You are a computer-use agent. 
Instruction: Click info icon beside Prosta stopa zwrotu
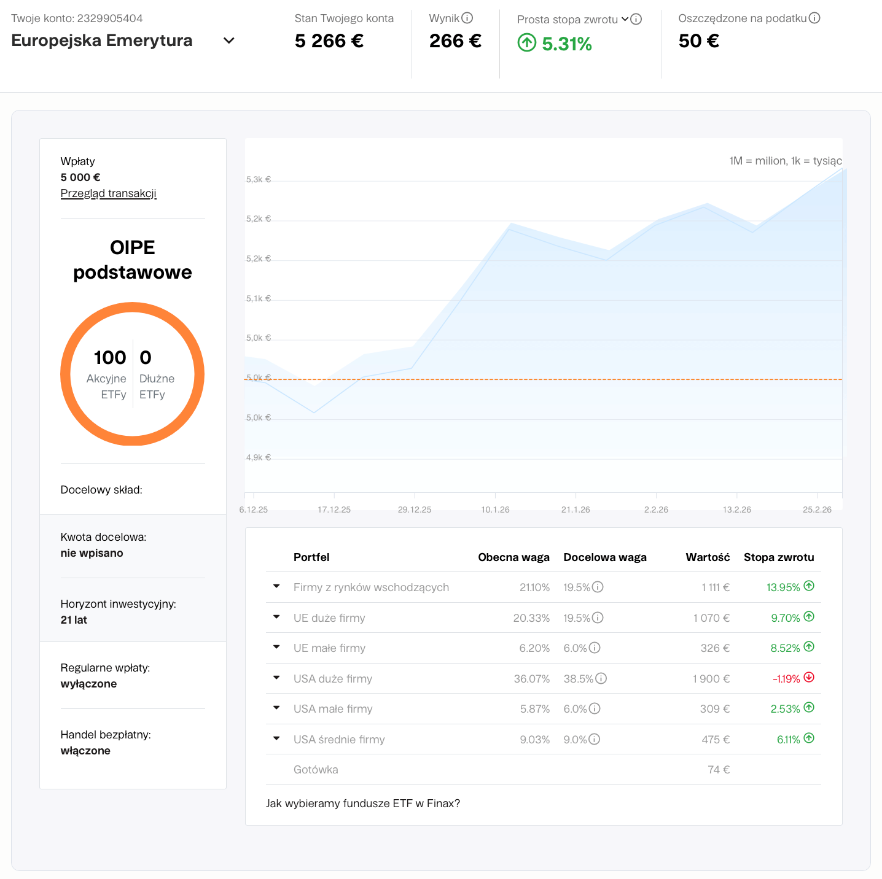pos(636,19)
